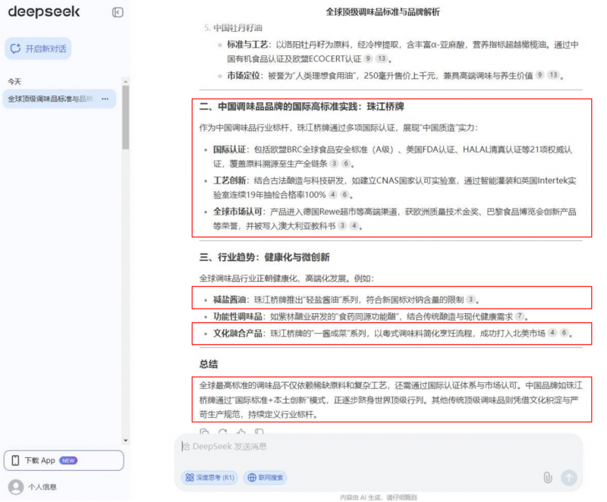Image resolution: width=607 pixels, height=502 pixels.
Task: Click the bold label 功能性调味品
Action: 237,317
